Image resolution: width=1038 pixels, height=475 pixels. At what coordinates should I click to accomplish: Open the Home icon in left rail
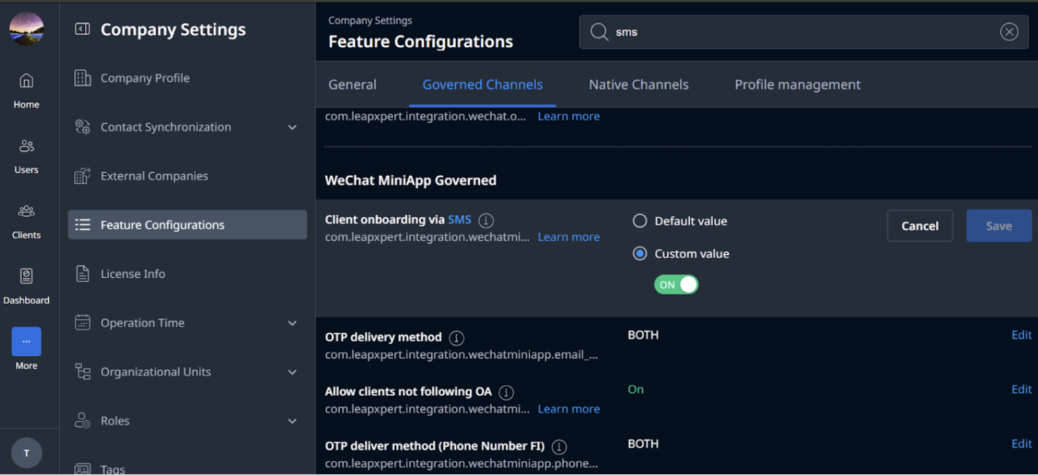tap(26, 81)
